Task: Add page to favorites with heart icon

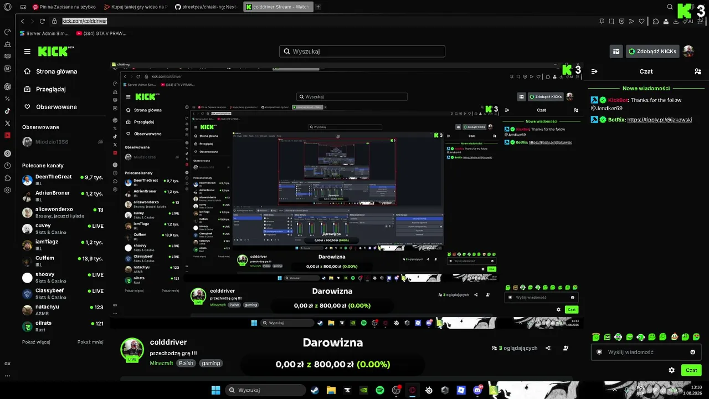Action: 641,21
